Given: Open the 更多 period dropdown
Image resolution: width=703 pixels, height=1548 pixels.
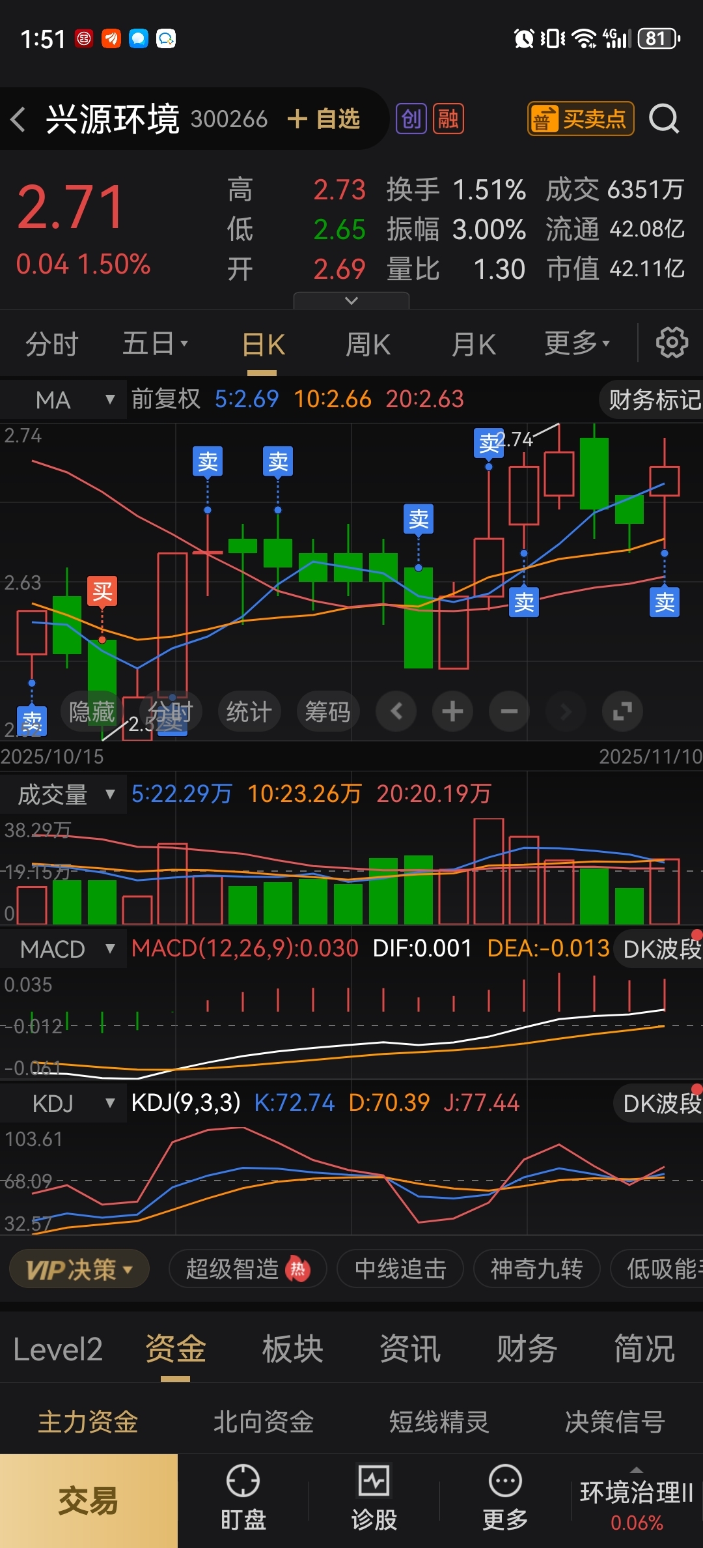Looking at the screenshot, I should (577, 343).
